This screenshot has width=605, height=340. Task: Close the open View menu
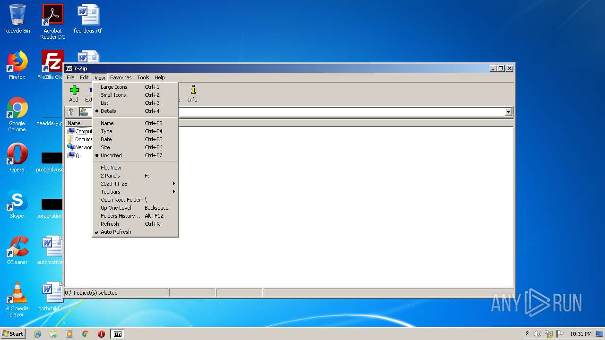pyautogui.click(x=100, y=77)
